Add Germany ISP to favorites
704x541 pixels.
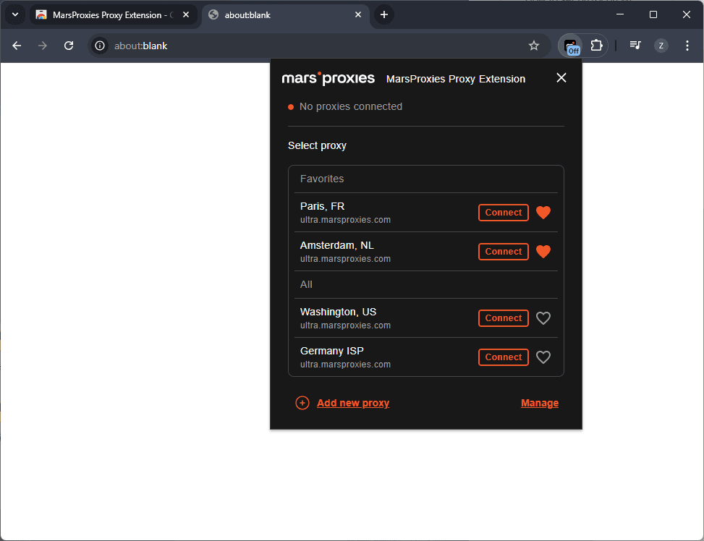tap(543, 357)
